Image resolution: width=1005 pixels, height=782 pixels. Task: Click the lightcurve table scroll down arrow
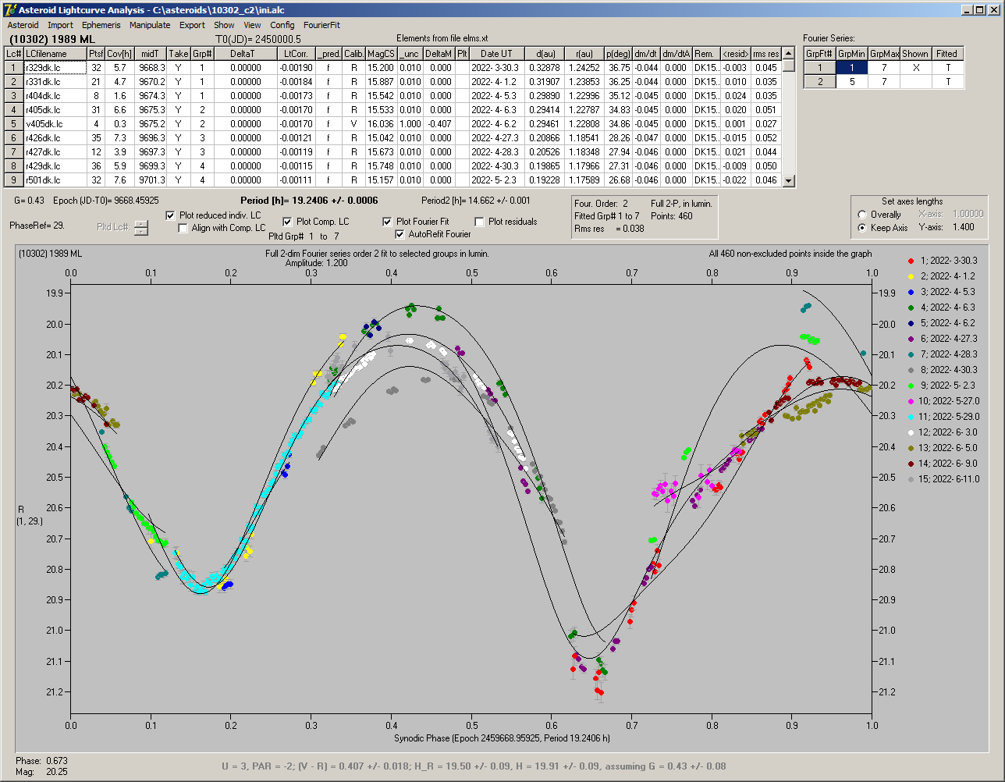tap(789, 181)
